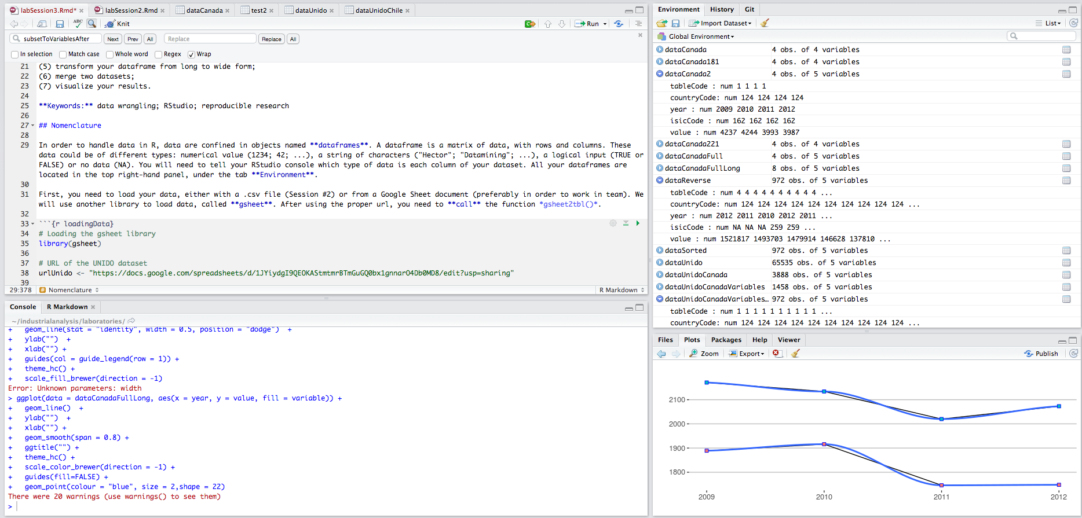Run the selected lines
Viewport: 1082px width, 518px height.
(587, 24)
